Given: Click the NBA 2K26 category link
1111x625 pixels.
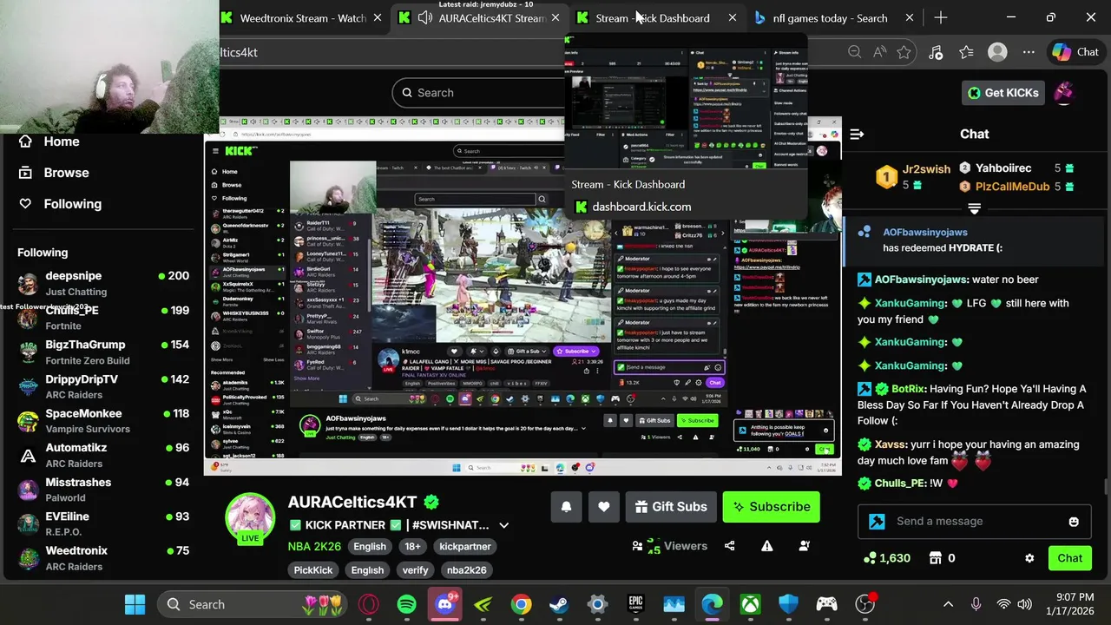Looking at the screenshot, I should pos(314,547).
